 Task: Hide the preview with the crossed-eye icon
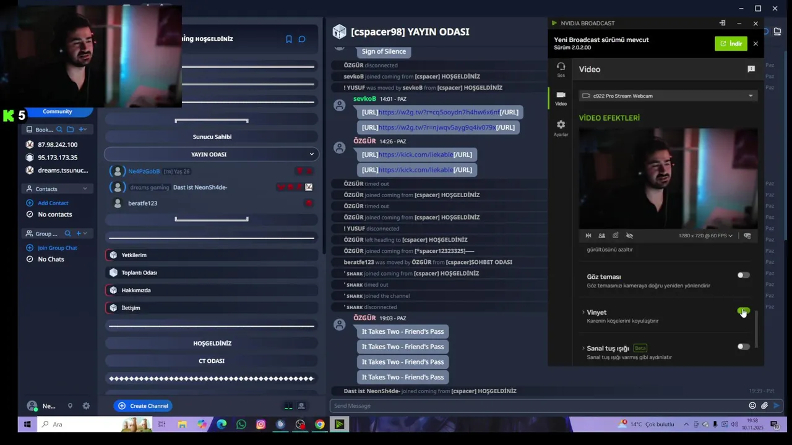click(629, 235)
